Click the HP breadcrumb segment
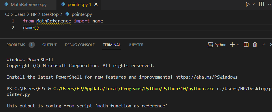This screenshot has width=272, height=112. [34, 14]
